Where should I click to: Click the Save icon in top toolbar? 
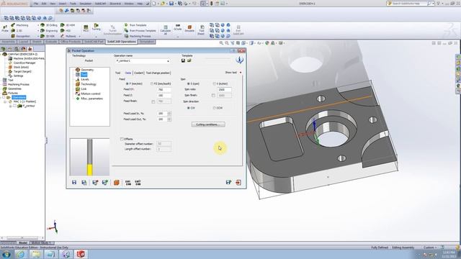click(171, 4)
